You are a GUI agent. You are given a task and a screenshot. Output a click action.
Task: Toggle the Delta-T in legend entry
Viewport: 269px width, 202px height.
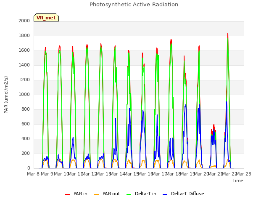(x=141, y=194)
